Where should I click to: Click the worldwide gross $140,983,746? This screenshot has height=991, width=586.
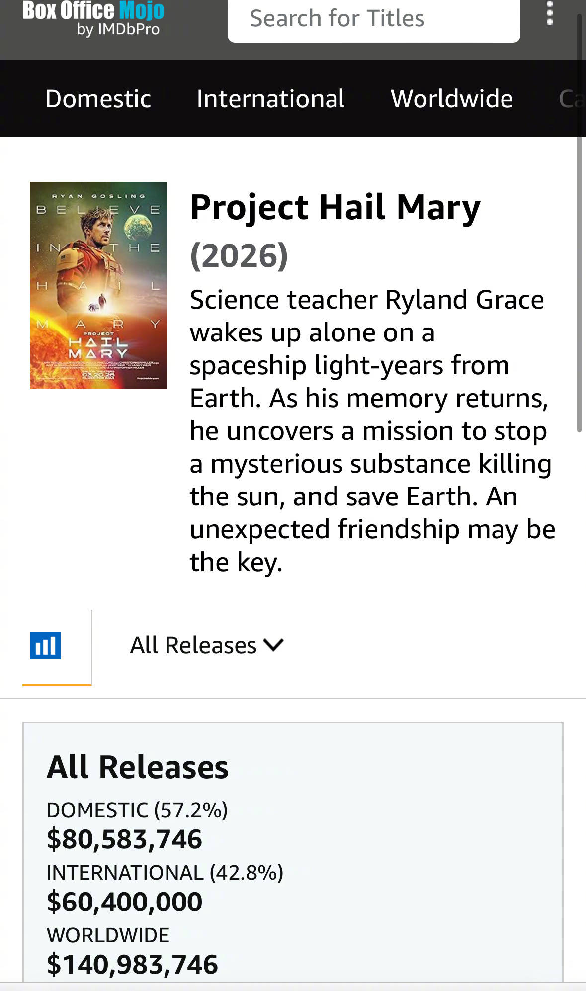[132, 964]
